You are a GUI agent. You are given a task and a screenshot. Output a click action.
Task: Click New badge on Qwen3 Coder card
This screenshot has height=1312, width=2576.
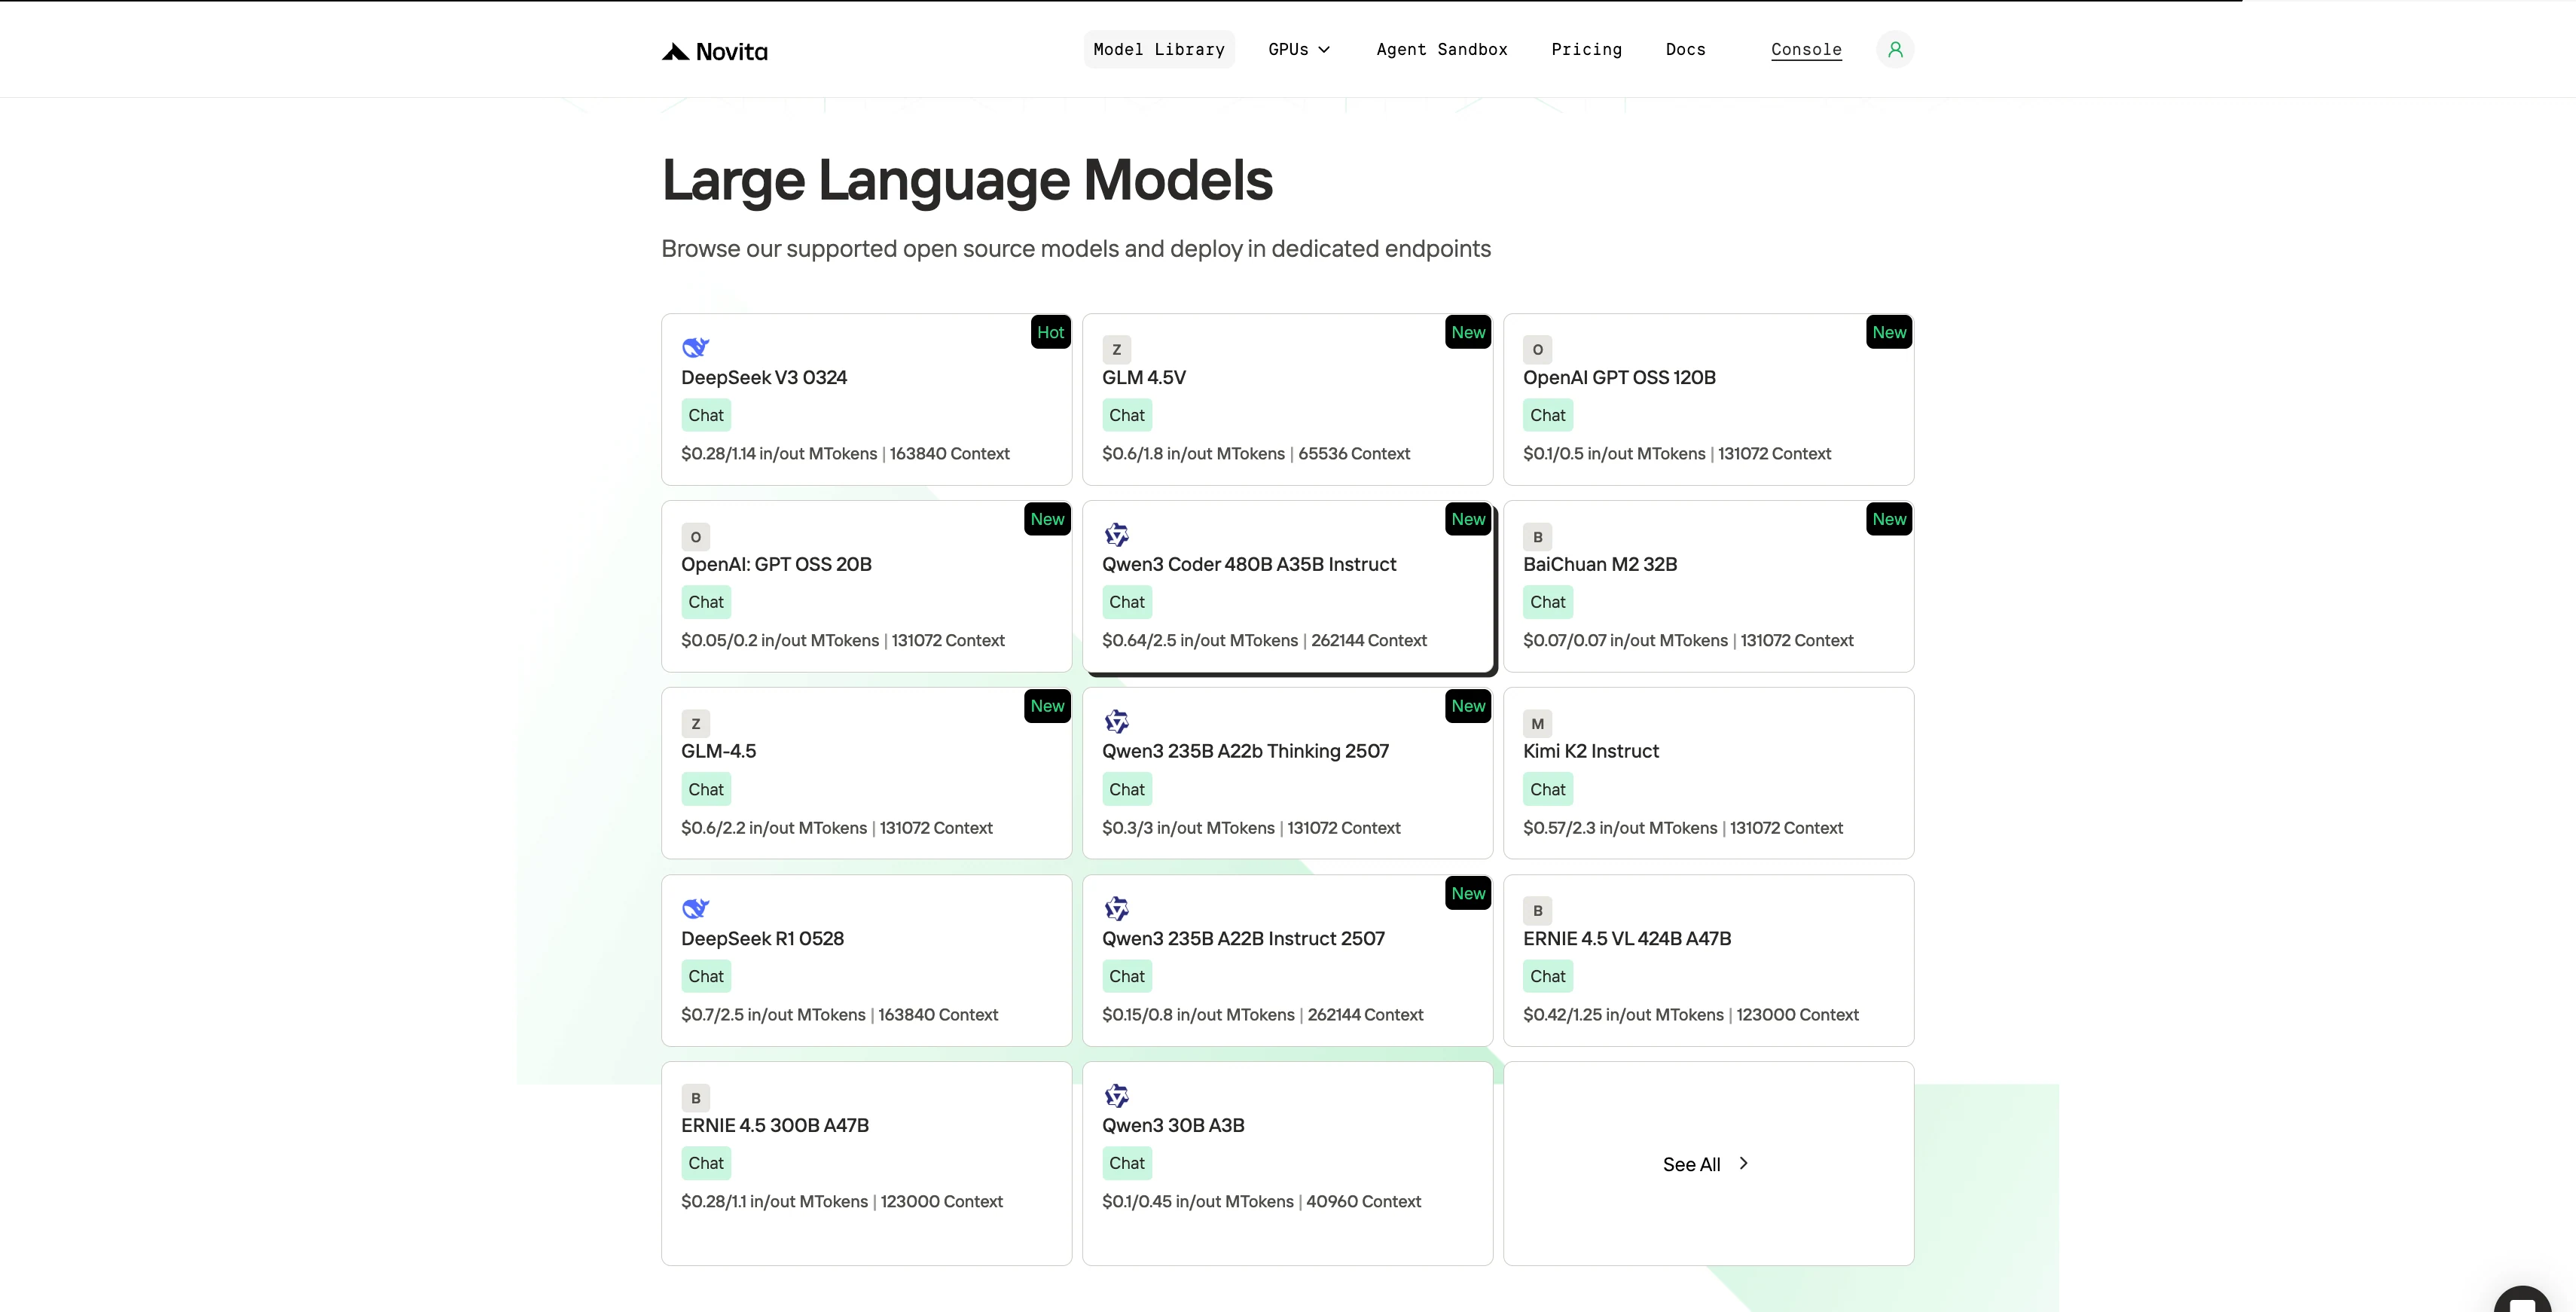pyautogui.click(x=1468, y=519)
